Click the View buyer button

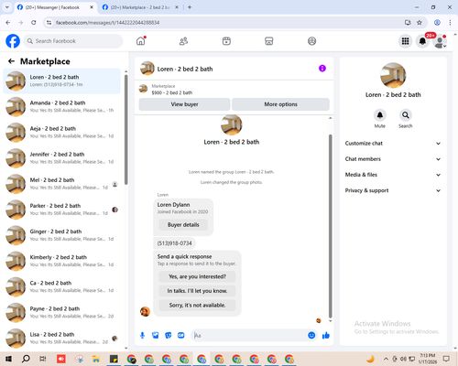coord(184,104)
